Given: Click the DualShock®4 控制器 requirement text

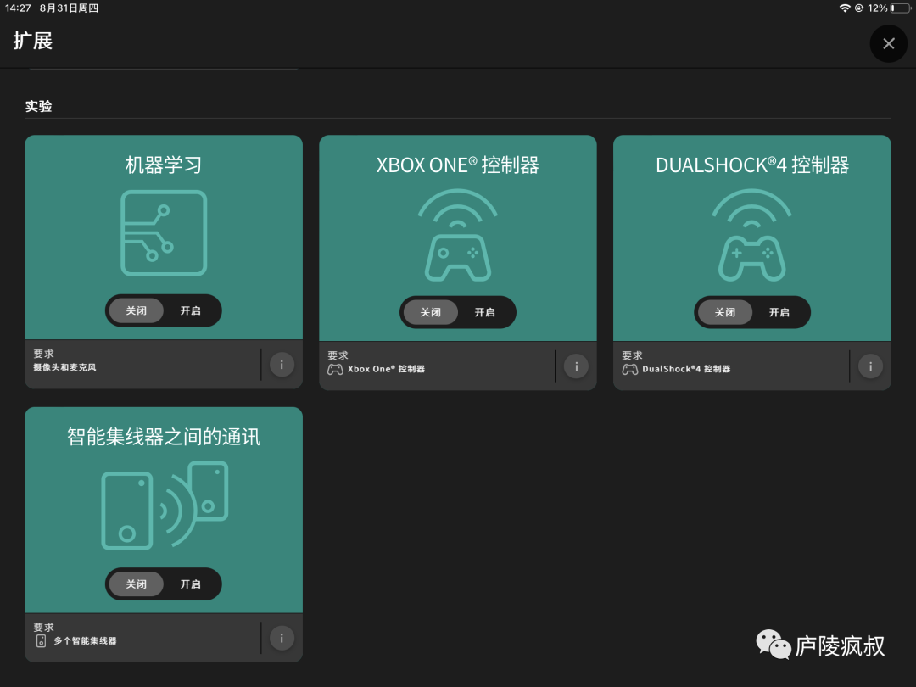Looking at the screenshot, I should [686, 369].
